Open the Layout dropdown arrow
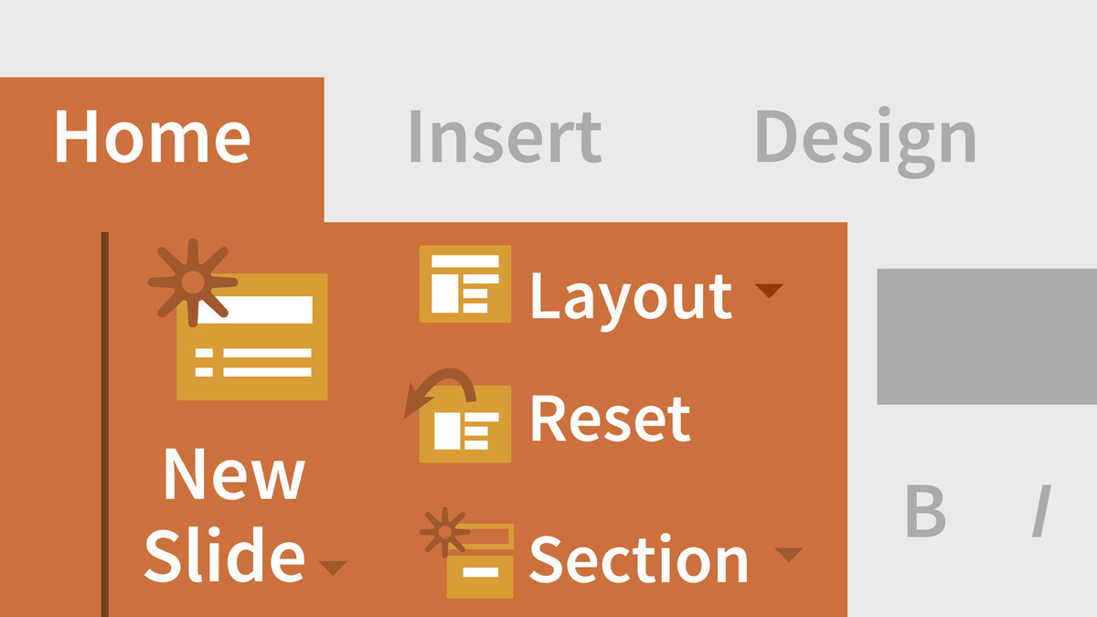 tap(769, 291)
